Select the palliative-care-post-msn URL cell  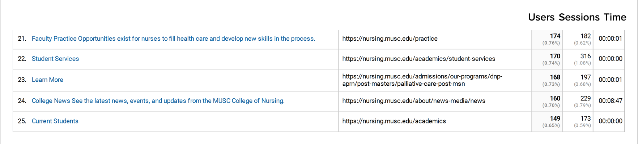pyautogui.click(x=422, y=80)
